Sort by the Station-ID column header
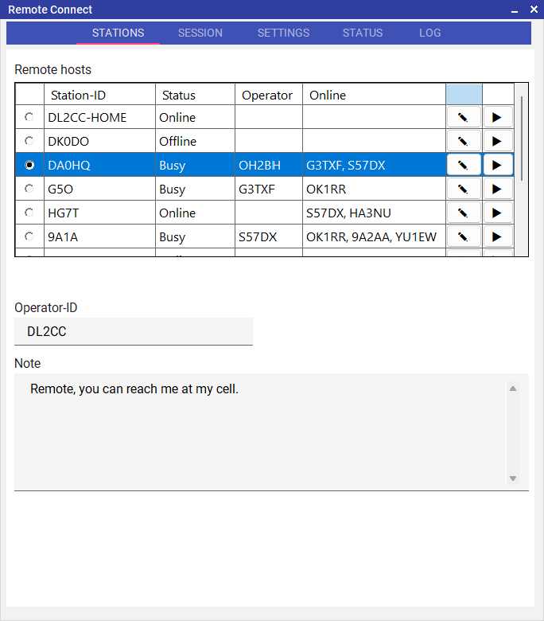The height and width of the screenshot is (621, 544). [x=99, y=95]
